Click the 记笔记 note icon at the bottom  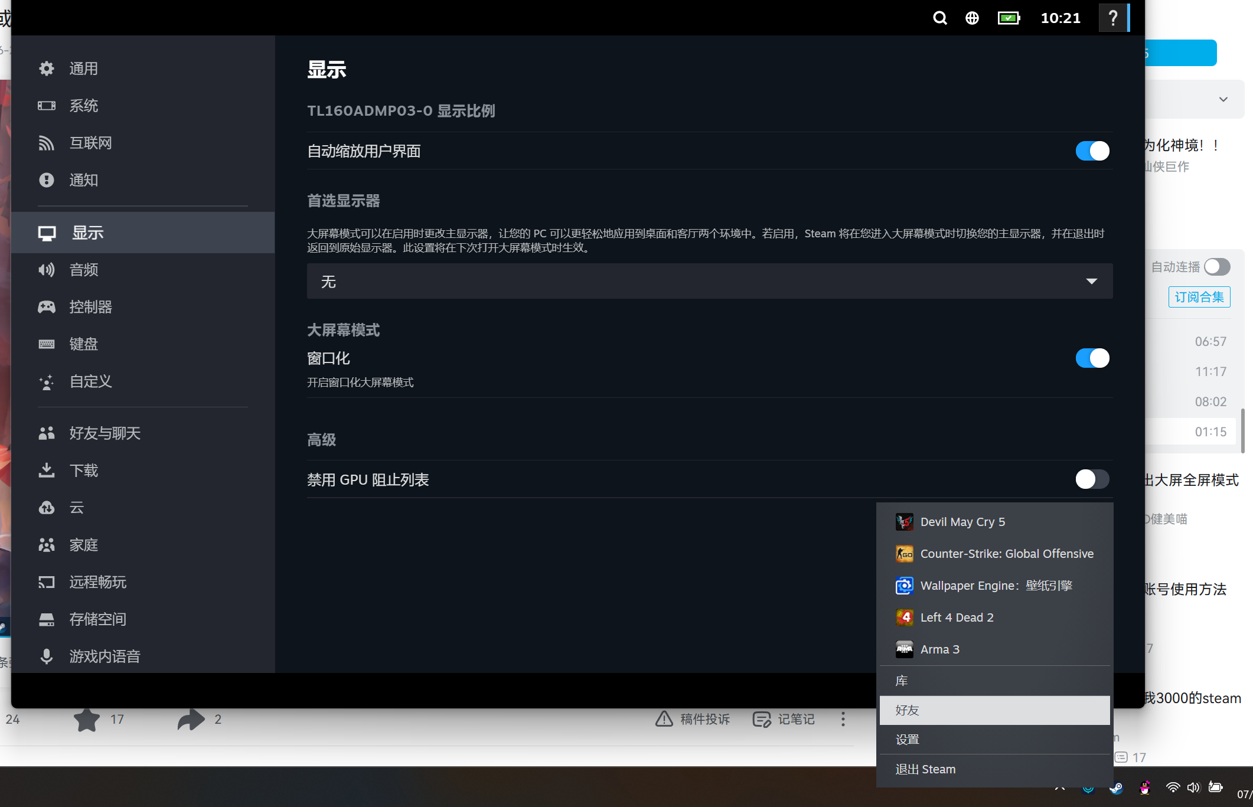(762, 719)
